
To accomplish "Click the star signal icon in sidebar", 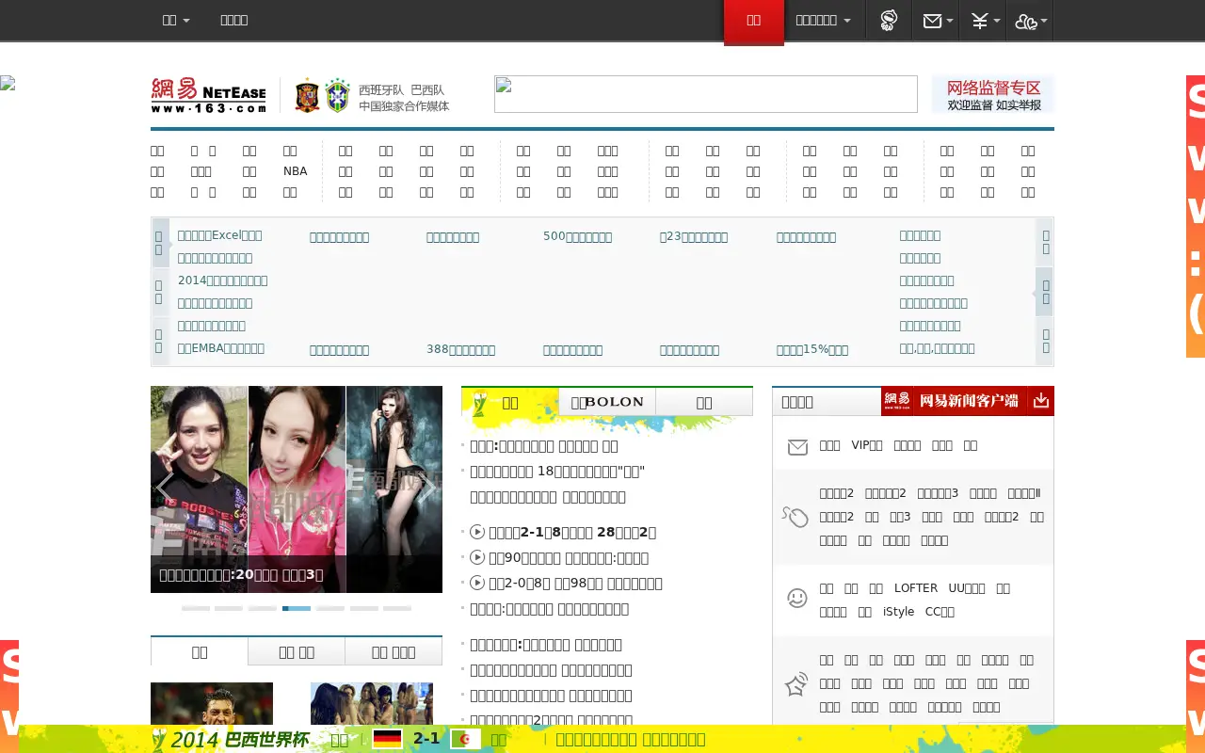I will coord(796,683).
